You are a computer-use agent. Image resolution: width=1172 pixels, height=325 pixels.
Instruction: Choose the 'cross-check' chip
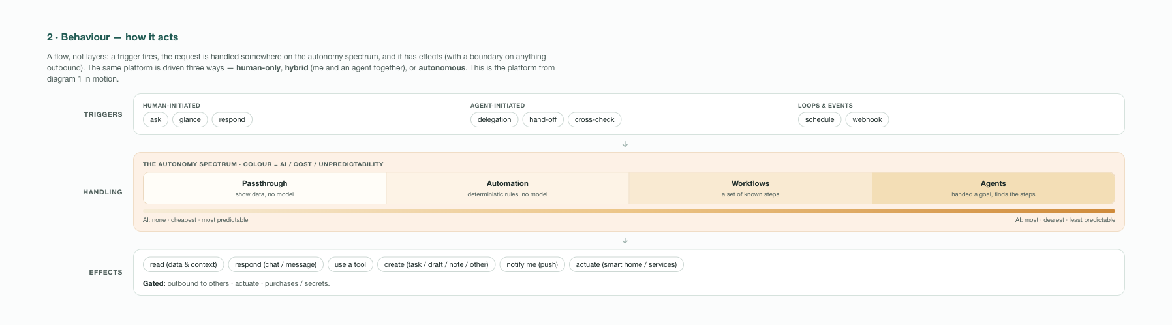pos(594,119)
